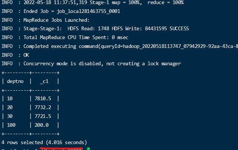Click the deptno 100 cell
Image resolution: width=238 pixels, height=150 pixels.
(11, 125)
